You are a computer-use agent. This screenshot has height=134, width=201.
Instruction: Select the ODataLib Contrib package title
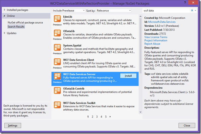tap(74, 88)
